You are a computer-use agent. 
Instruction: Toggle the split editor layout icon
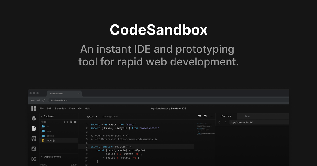pos(199,116)
